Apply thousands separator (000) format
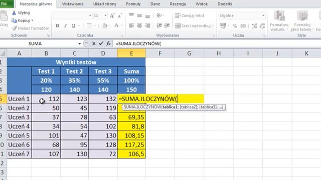 coord(243,25)
